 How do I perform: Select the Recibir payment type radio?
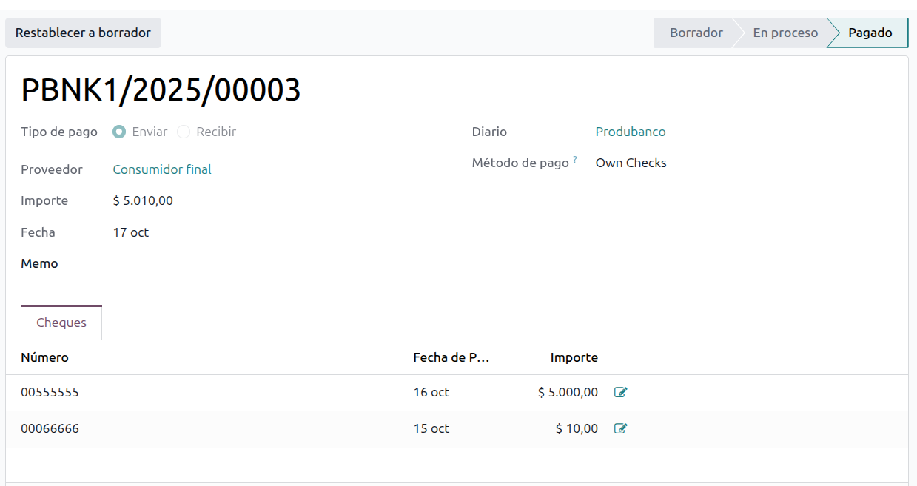[x=184, y=132]
